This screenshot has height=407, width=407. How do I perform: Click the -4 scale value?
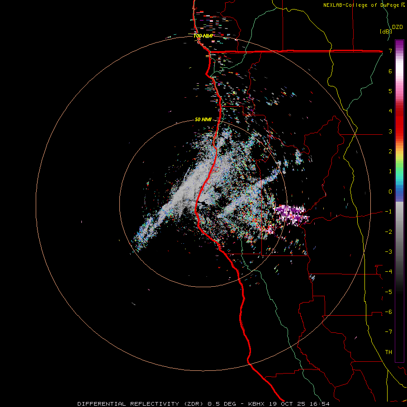388,272
